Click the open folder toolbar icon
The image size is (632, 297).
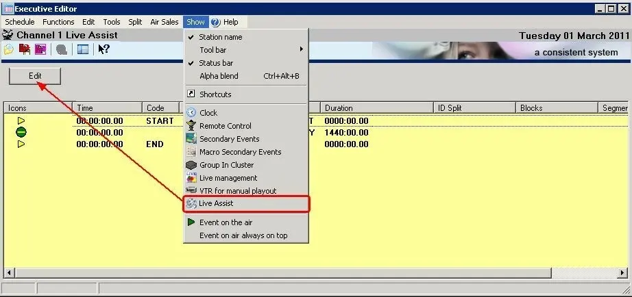[x=8, y=49]
